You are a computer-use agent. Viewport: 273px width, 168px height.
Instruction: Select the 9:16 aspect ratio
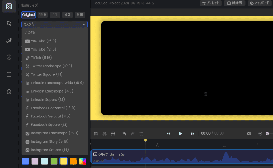(x=80, y=15)
